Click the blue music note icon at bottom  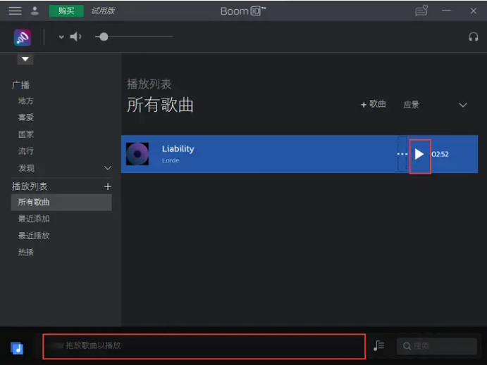point(17,348)
